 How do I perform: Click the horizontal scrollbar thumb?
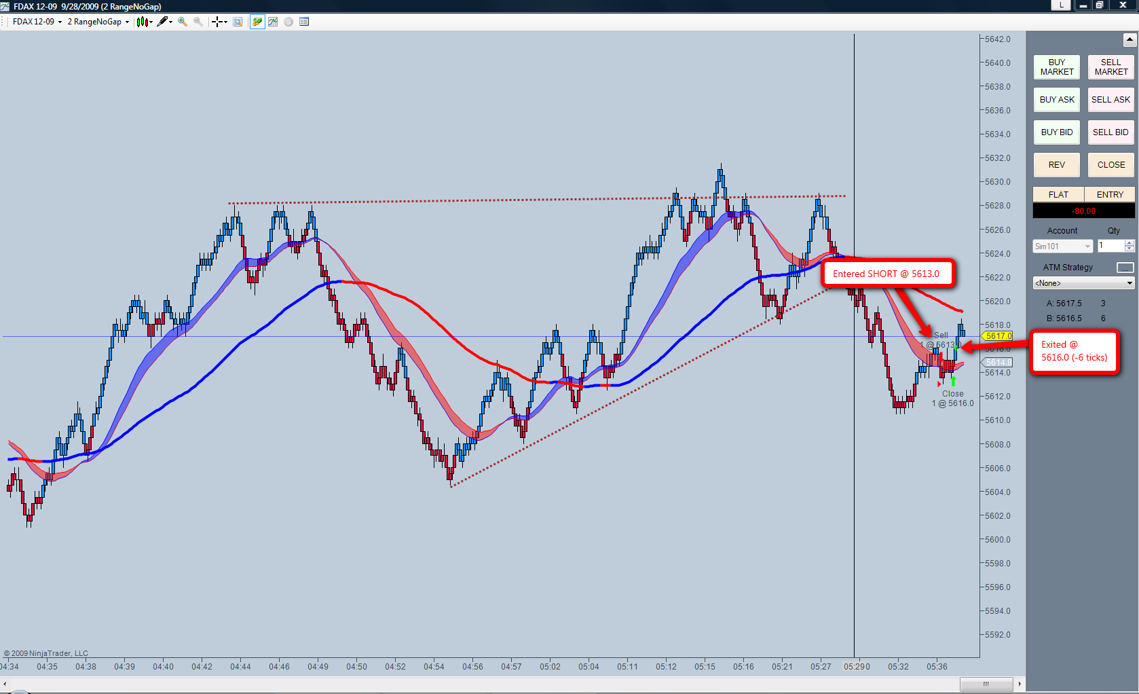pyautogui.click(x=986, y=684)
